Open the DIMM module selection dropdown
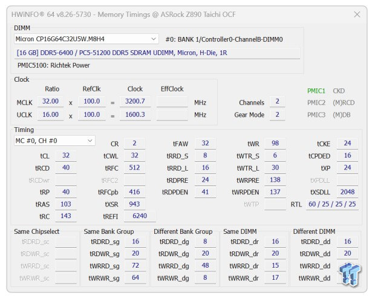Viewport: 375px width, 301px height. (x=86, y=39)
